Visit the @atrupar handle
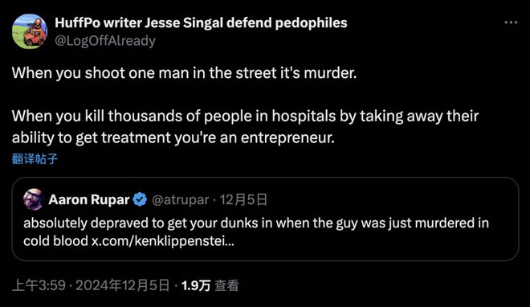Viewport: 530px width, 307px height. pyautogui.click(x=180, y=200)
